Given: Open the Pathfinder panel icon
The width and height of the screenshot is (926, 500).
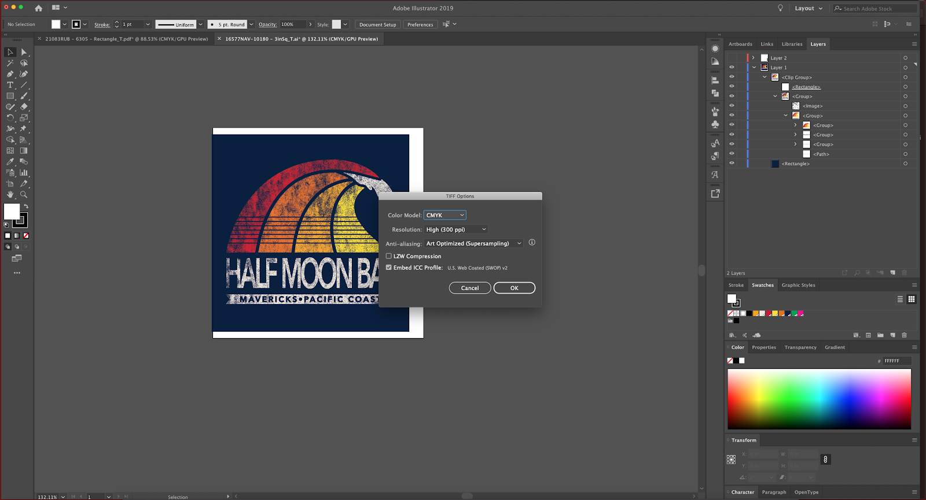Looking at the screenshot, I should [x=715, y=93].
